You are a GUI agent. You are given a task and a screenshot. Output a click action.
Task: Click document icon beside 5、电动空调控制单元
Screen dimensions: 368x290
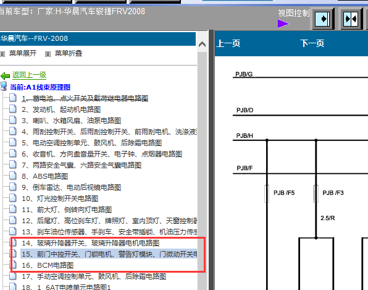pos(13,142)
